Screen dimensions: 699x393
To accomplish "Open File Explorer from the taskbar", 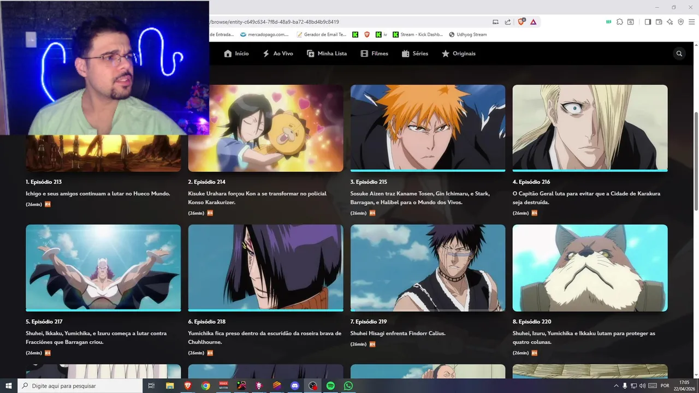I will click(x=170, y=386).
